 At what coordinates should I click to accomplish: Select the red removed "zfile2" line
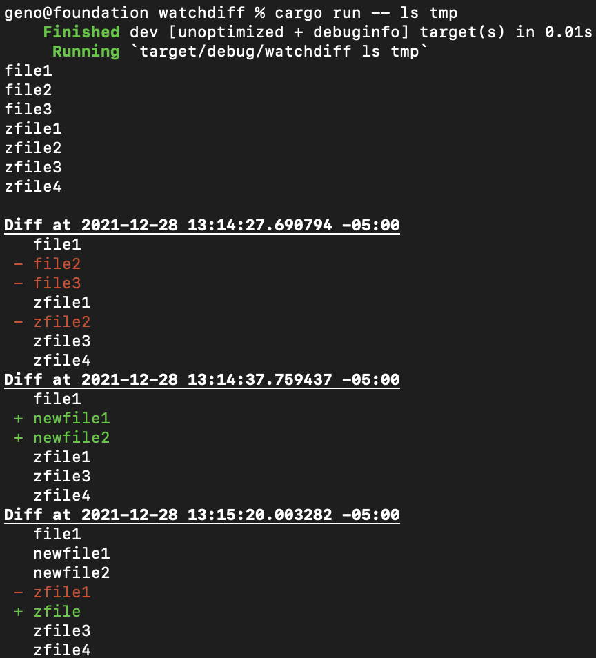pyautogui.click(x=62, y=321)
